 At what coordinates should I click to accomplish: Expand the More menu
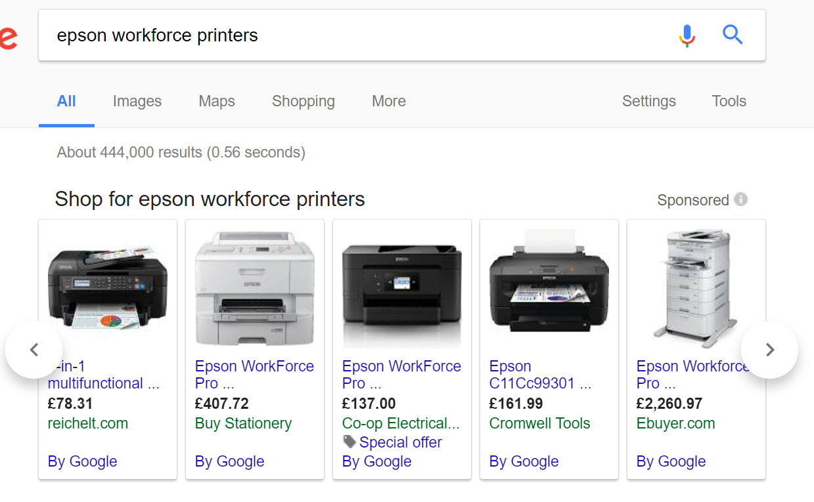tap(388, 101)
